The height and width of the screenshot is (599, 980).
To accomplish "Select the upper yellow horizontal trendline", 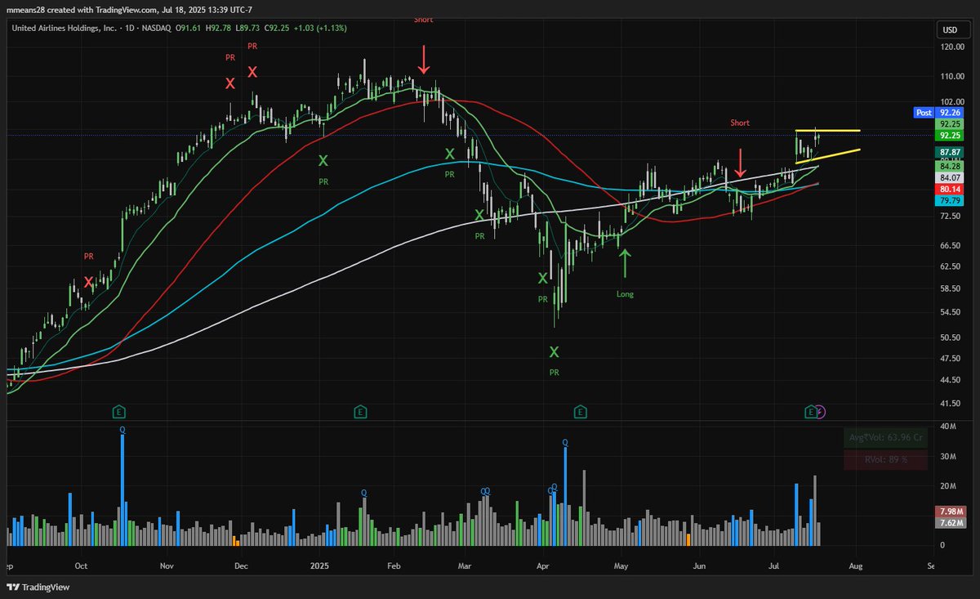I will tap(827, 131).
